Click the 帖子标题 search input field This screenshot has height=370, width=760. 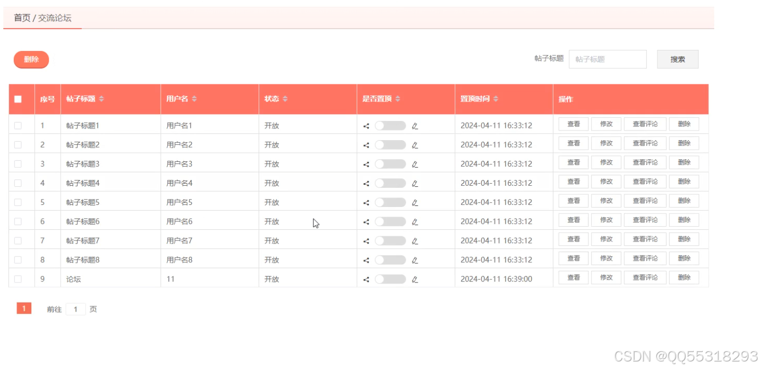pos(608,59)
